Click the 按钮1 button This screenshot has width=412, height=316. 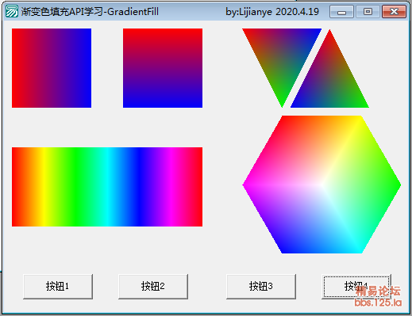(x=58, y=287)
